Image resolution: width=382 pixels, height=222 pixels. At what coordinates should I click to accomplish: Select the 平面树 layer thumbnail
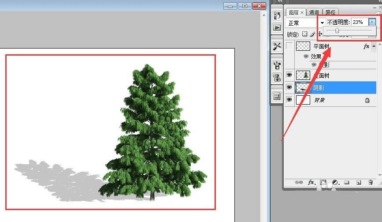(303, 46)
